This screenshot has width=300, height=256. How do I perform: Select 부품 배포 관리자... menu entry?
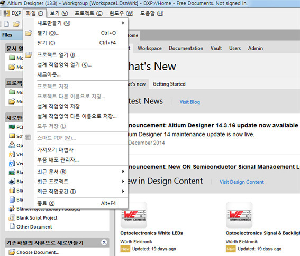[x=76, y=159]
